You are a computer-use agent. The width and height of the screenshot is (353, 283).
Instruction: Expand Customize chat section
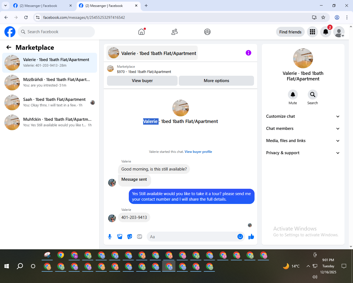click(303, 116)
